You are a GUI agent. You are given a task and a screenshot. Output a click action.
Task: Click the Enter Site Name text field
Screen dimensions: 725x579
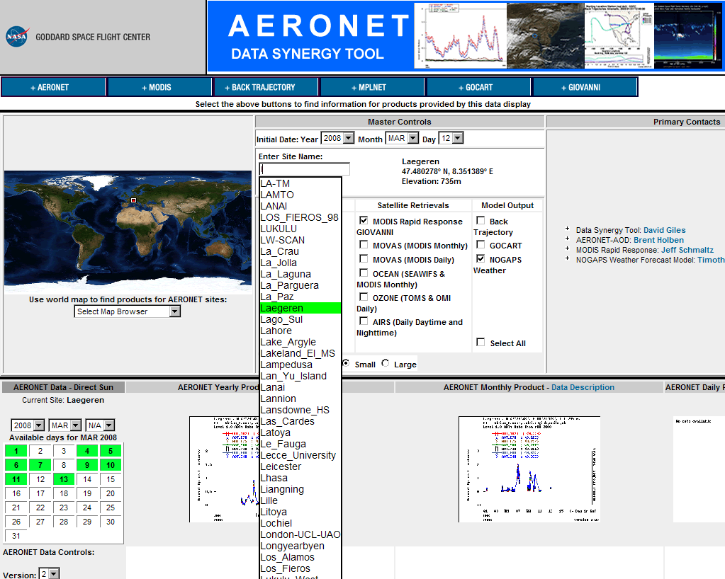pyautogui.click(x=305, y=169)
